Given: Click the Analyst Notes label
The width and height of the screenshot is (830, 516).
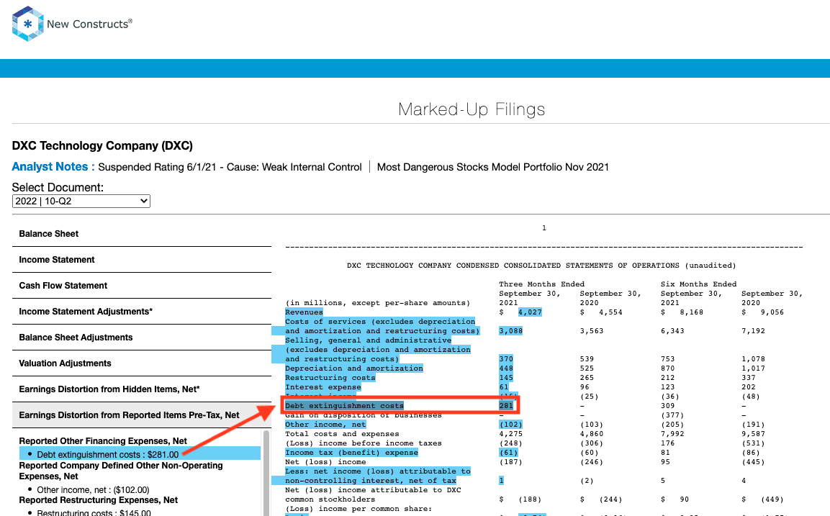Looking at the screenshot, I should tap(53, 167).
